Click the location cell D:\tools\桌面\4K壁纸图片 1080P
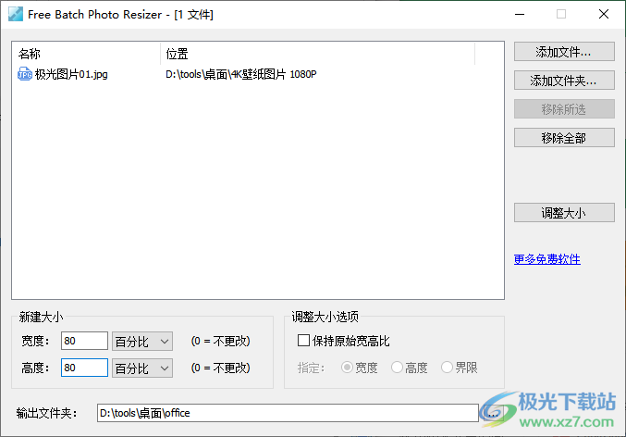626x437 pixels. 240,74
